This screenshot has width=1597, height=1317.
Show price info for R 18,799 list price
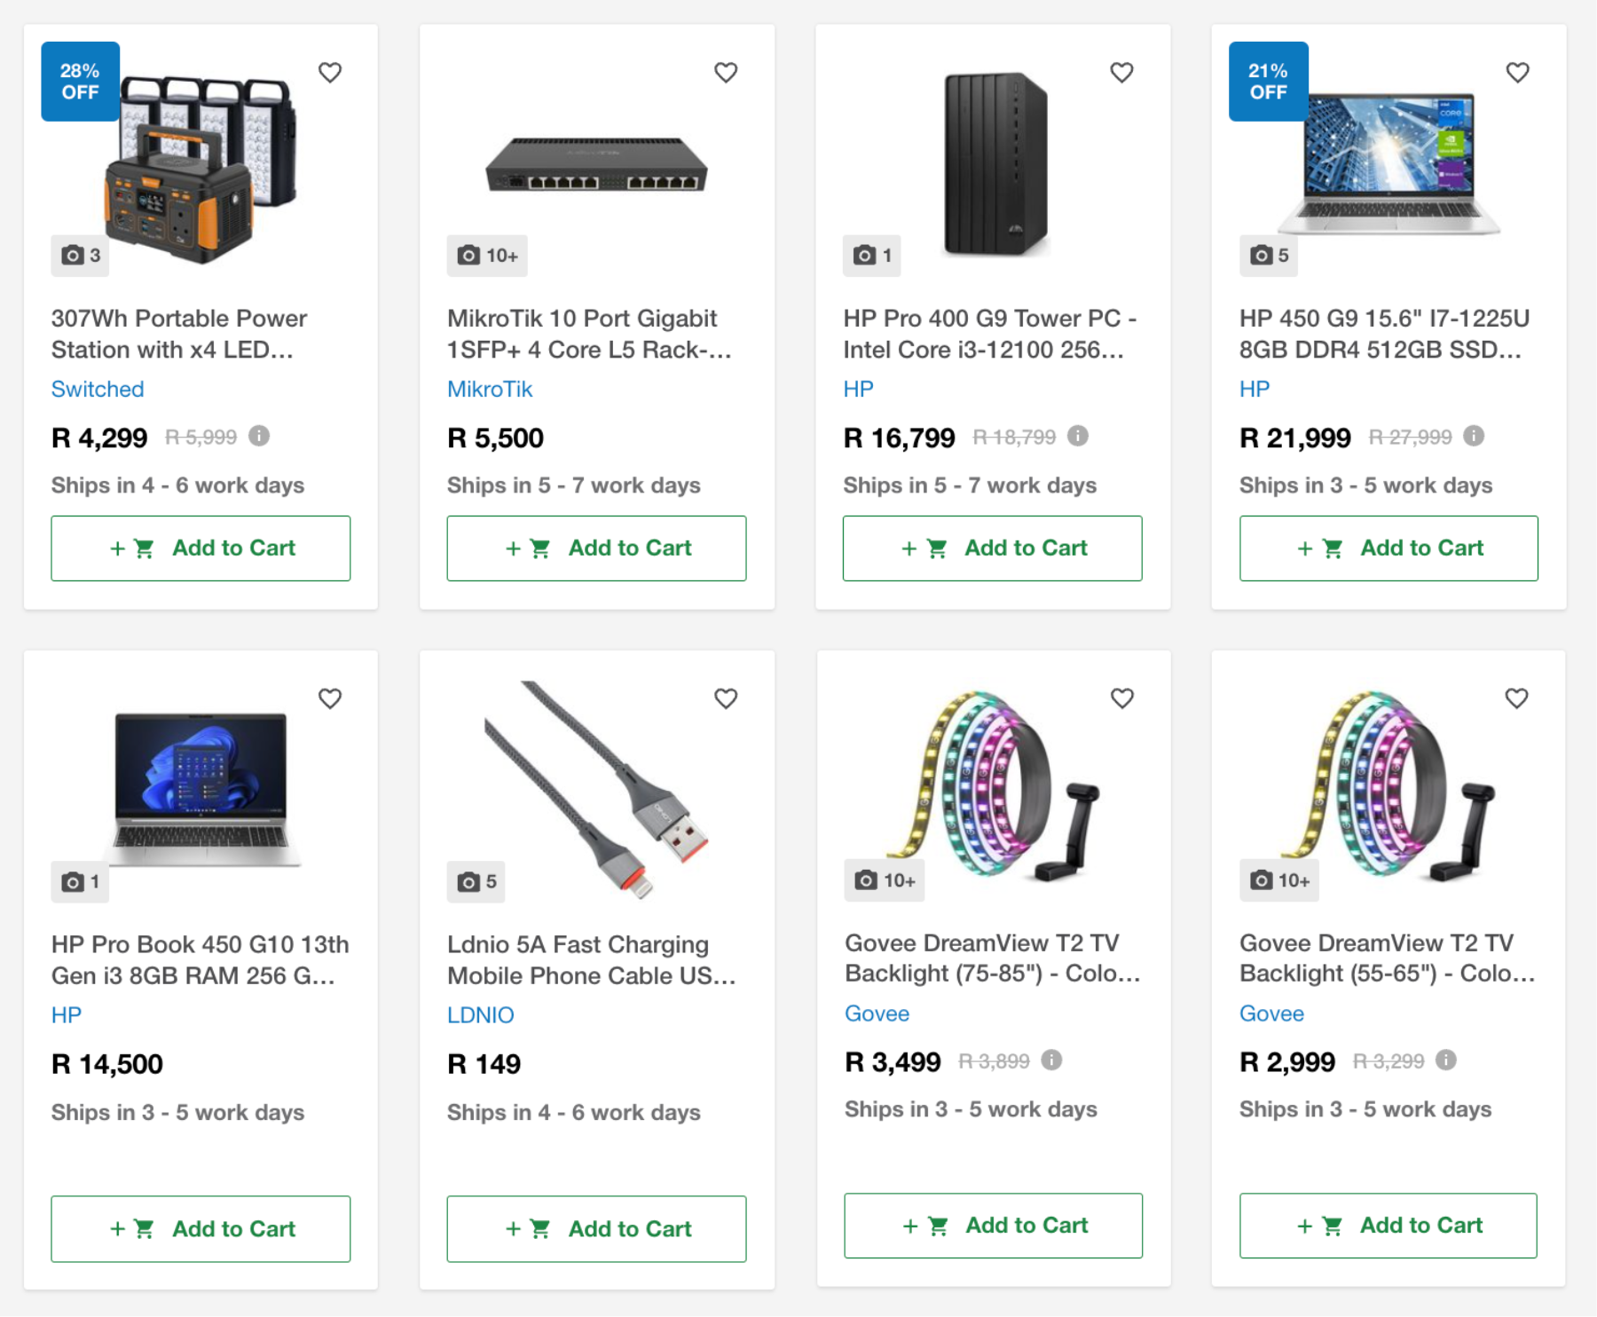pos(1078,436)
